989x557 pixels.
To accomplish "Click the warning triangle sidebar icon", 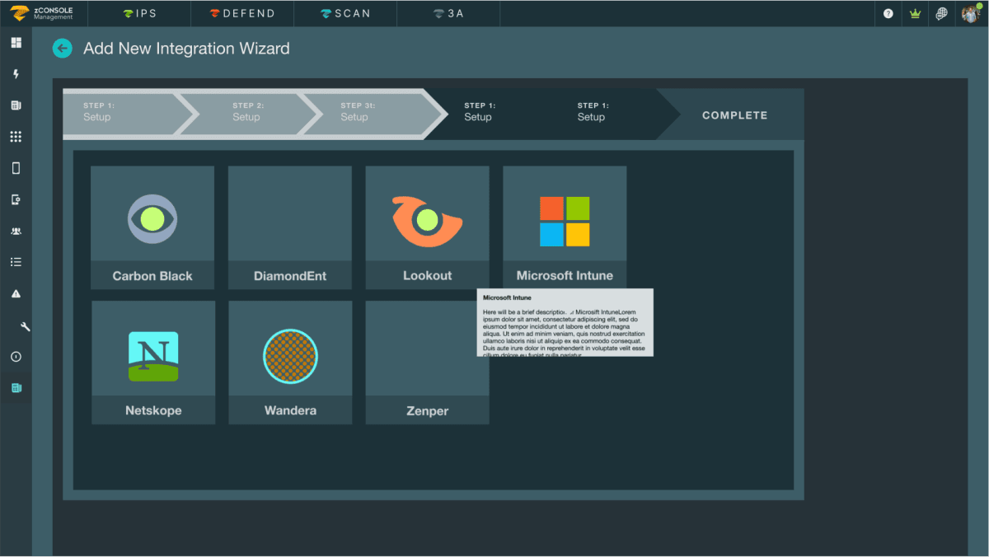I will (16, 293).
